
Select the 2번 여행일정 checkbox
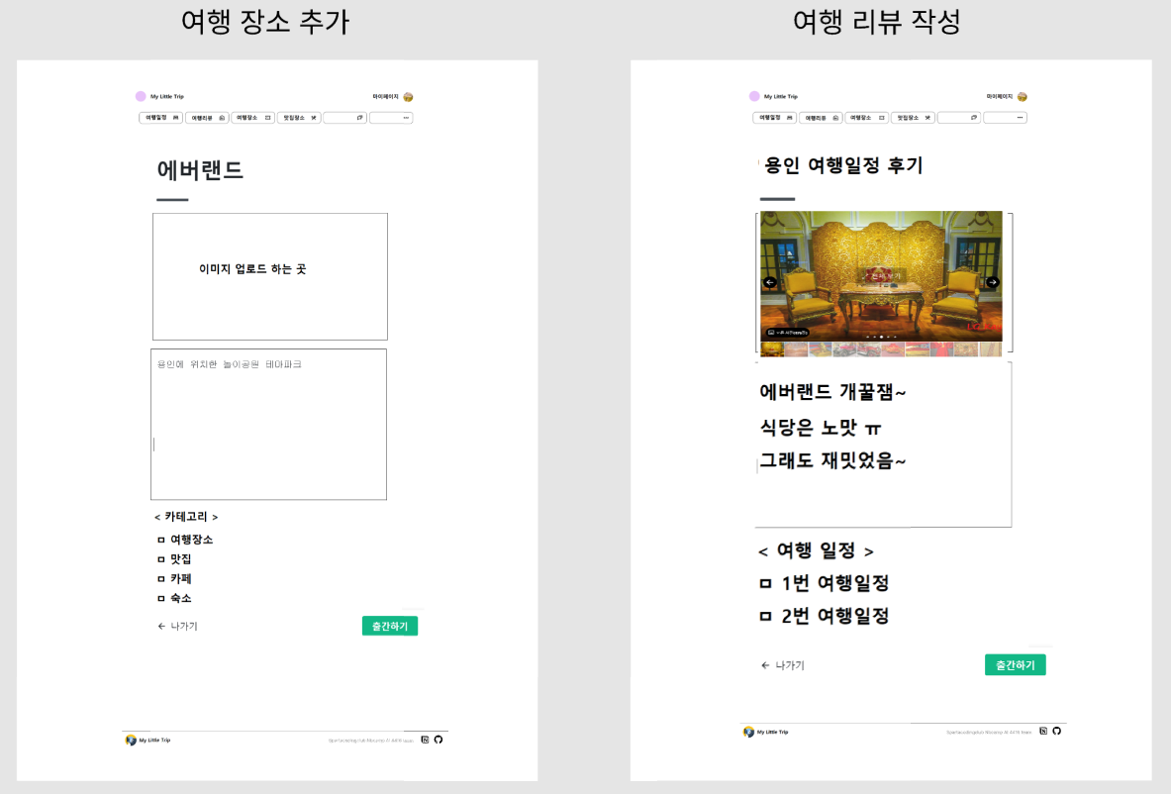tap(765, 616)
